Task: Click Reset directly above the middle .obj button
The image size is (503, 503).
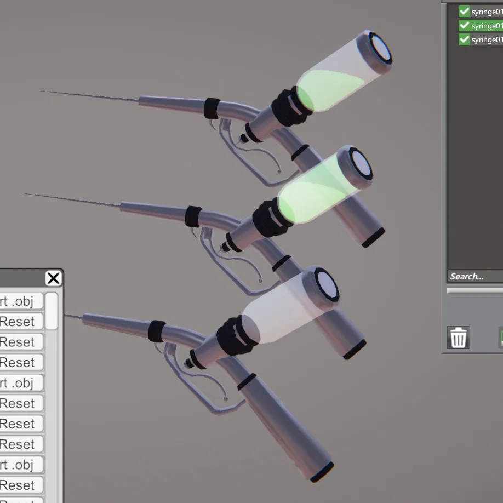Action: tap(21, 362)
